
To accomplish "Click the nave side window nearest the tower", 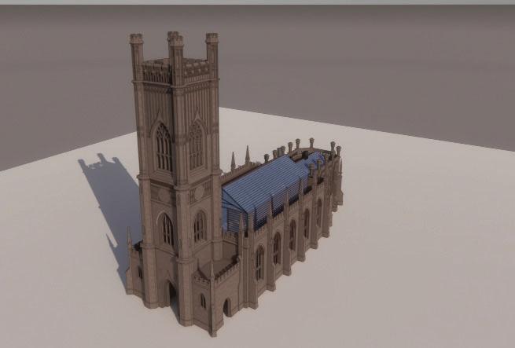I will 259,262.
